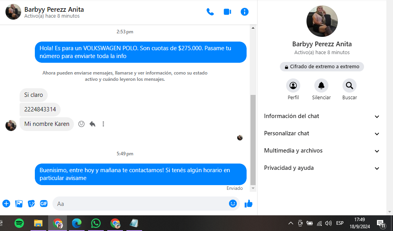
Task: Open the sticker picker
Action: [x=31, y=204]
